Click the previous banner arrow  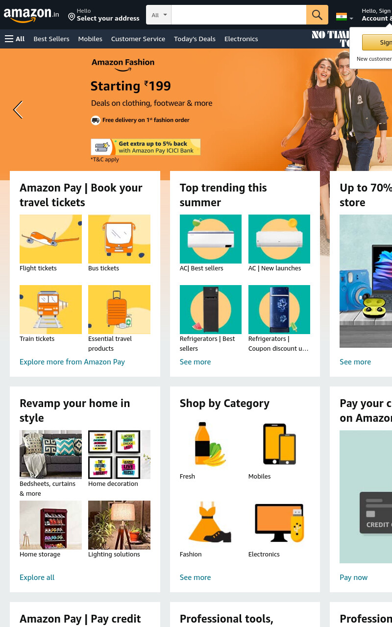(x=18, y=110)
